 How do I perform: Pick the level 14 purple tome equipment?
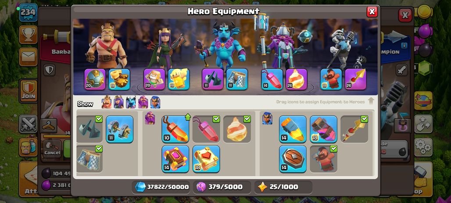coord(175,159)
